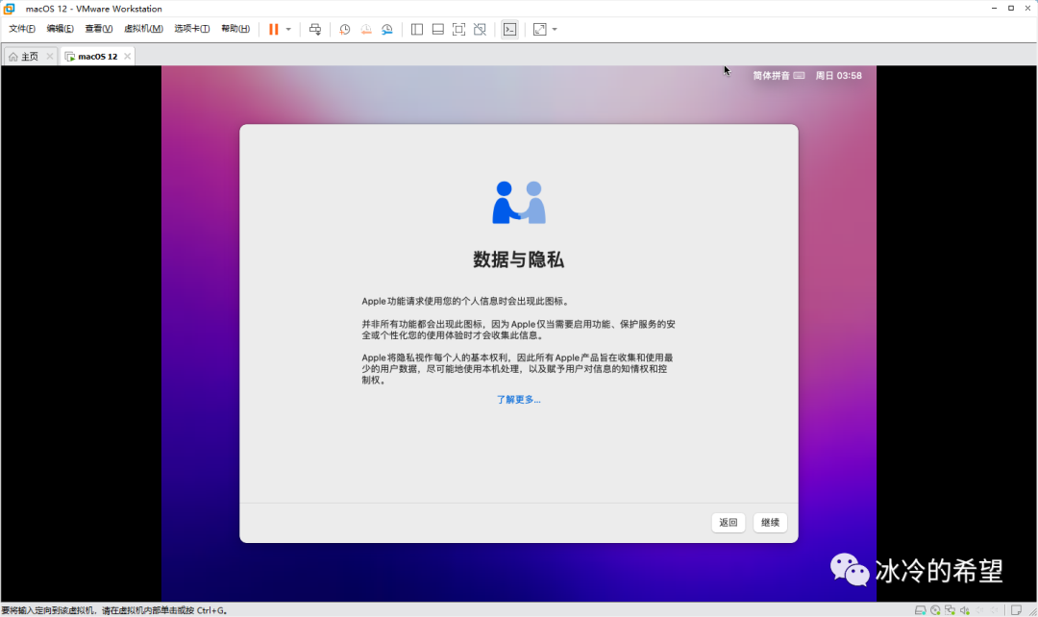Revert to snapshot using the orange clock icon

tap(365, 29)
